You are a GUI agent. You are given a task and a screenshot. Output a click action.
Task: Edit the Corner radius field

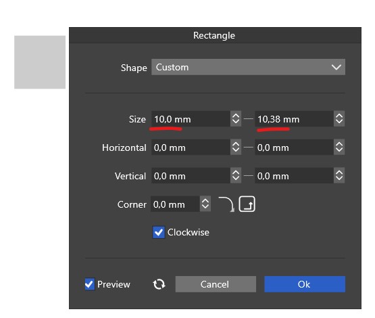point(175,204)
